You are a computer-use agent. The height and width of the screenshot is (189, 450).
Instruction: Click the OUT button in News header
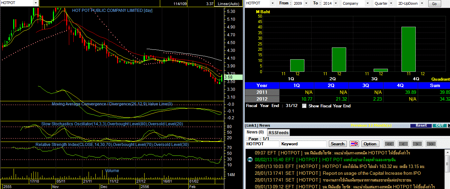(440, 125)
